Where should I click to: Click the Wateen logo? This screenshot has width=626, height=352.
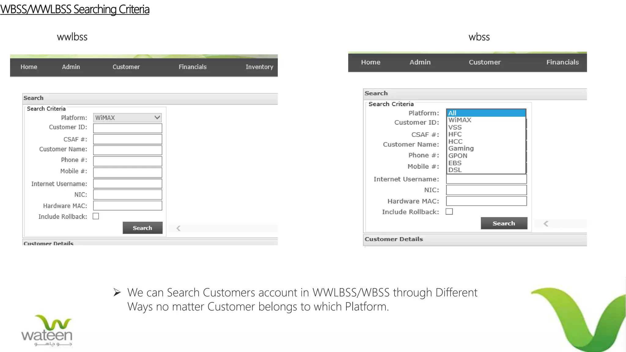click(x=47, y=331)
